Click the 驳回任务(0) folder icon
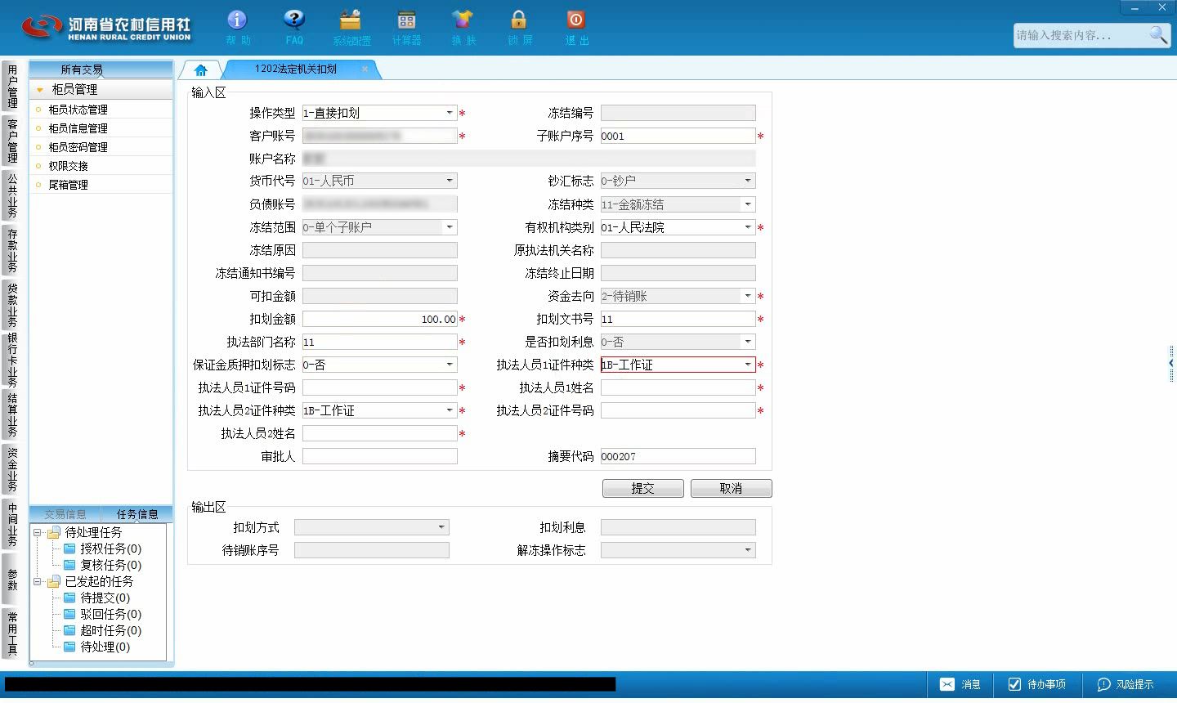Image resolution: width=1177 pixels, height=703 pixels. (x=70, y=614)
